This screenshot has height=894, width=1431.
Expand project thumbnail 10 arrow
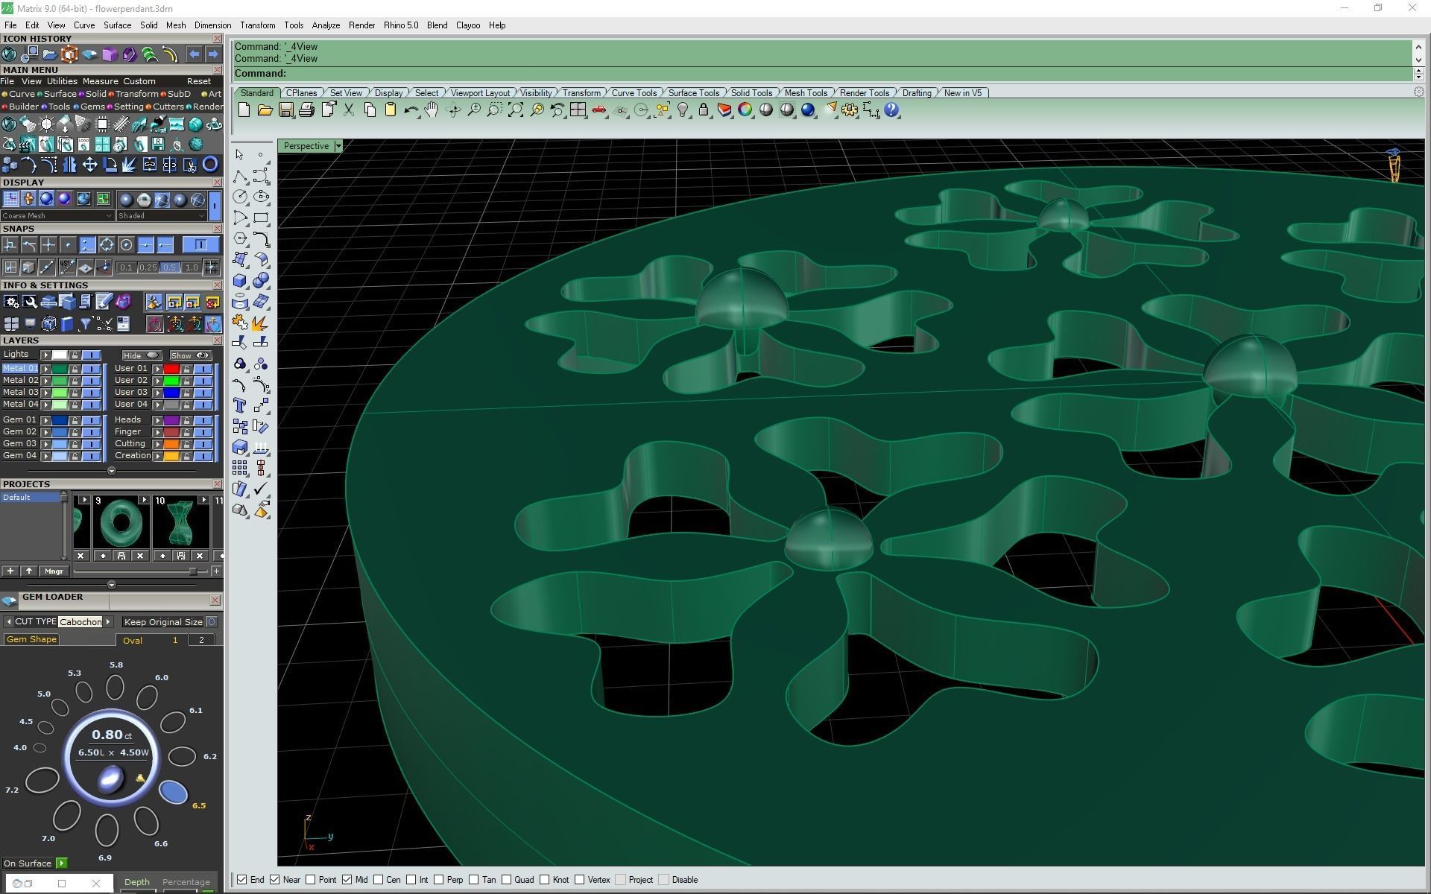click(x=203, y=501)
